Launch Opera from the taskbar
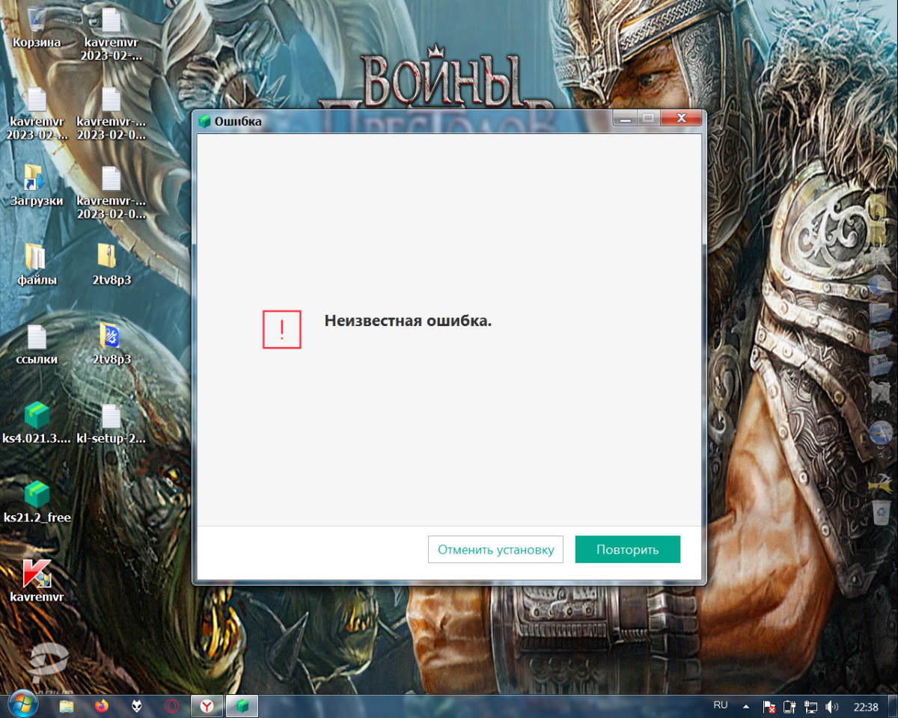This screenshot has height=718, width=898. pos(172,705)
